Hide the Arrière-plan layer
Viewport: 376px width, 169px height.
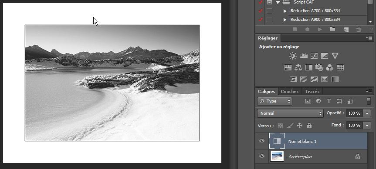click(x=262, y=156)
